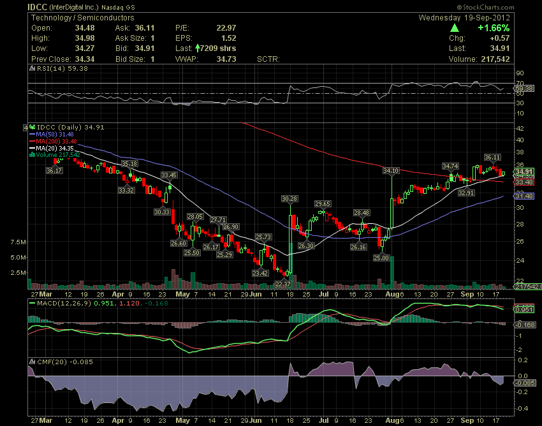Select the MA(20) 34.35 legend entry
542x426 pixels.
tap(51, 148)
